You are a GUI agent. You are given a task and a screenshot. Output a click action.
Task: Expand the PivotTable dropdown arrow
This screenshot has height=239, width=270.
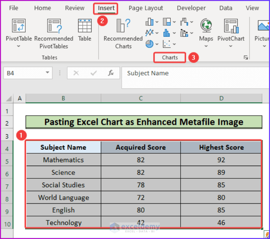click(x=19, y=46)
